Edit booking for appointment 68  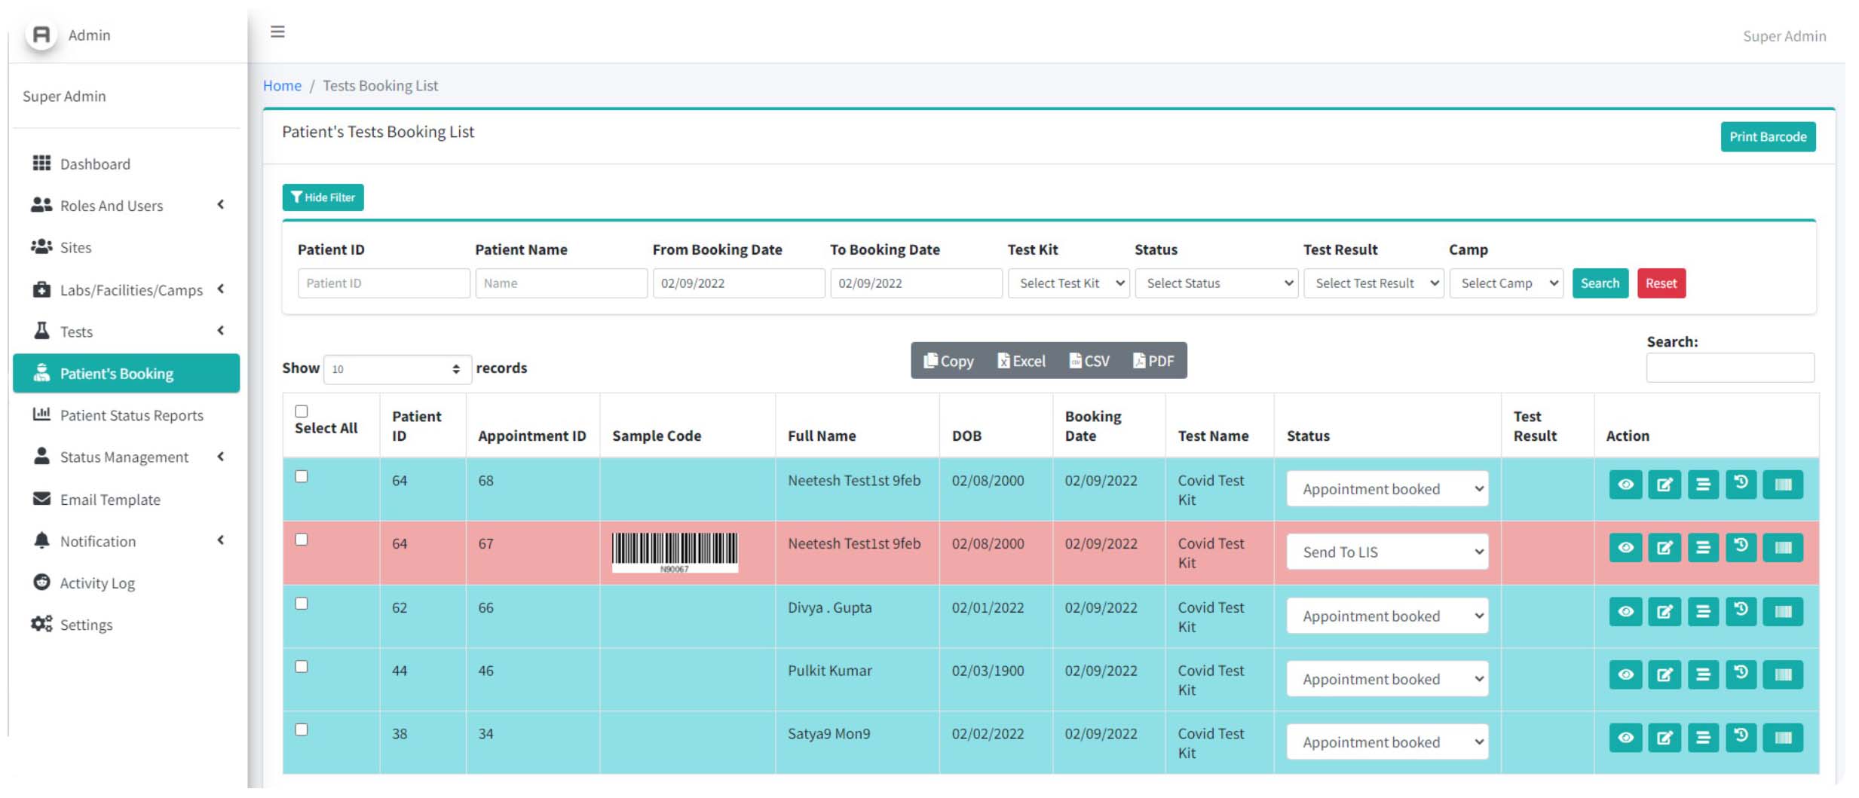[1664, 485]
